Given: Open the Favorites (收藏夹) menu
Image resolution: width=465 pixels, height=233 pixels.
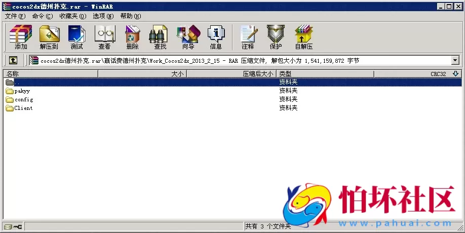Looking at the screenshot, I should click(x=73, y=16).
